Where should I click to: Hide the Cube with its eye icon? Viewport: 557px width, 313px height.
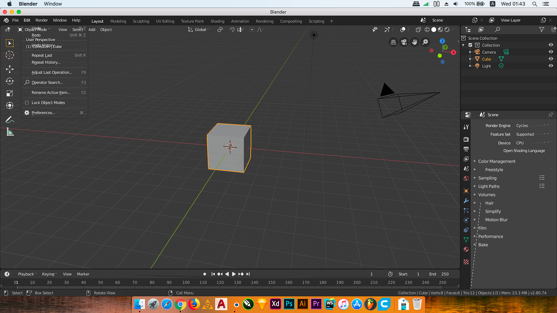coord(551,59)
